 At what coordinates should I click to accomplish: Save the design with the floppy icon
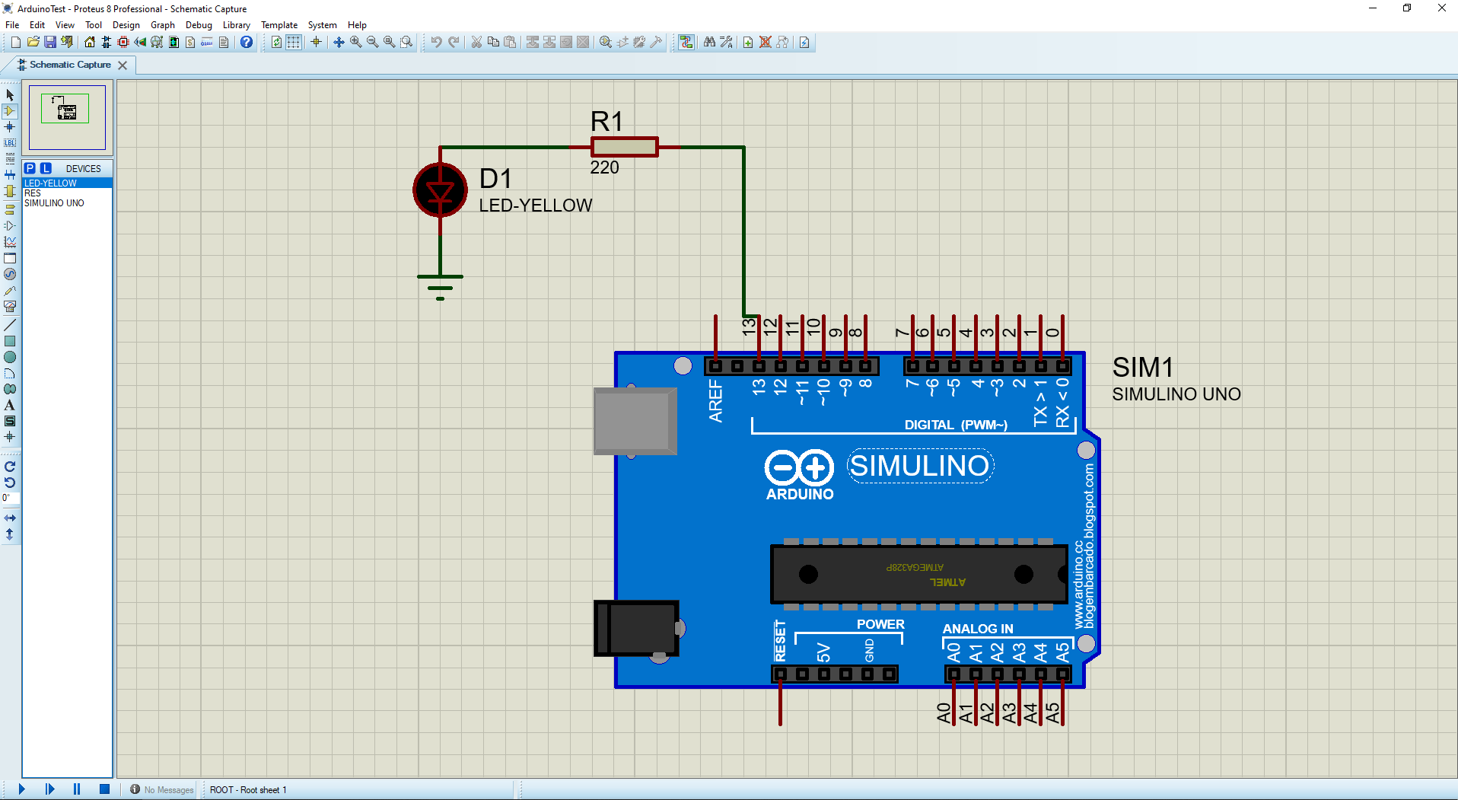[50, 42]
